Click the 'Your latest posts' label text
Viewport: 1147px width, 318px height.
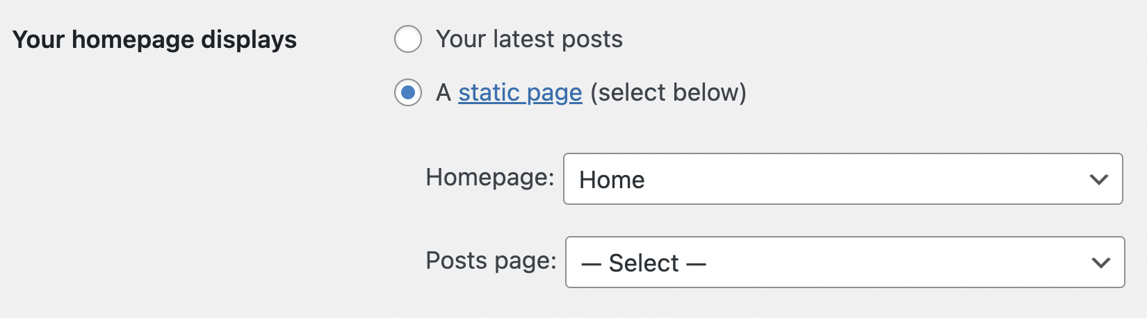click(x=529, y=39)
